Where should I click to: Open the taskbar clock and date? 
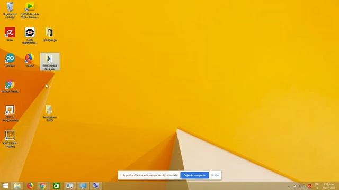(x=328, y=186)
